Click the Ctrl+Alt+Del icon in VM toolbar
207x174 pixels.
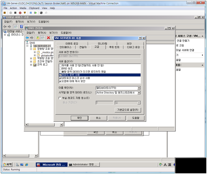coord(5,13)
